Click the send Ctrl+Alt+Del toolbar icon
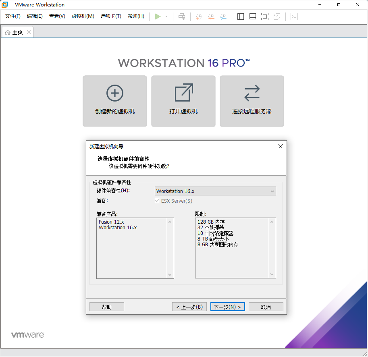The height and width of the screenshot is (357, 368). (x=182, y=17)
